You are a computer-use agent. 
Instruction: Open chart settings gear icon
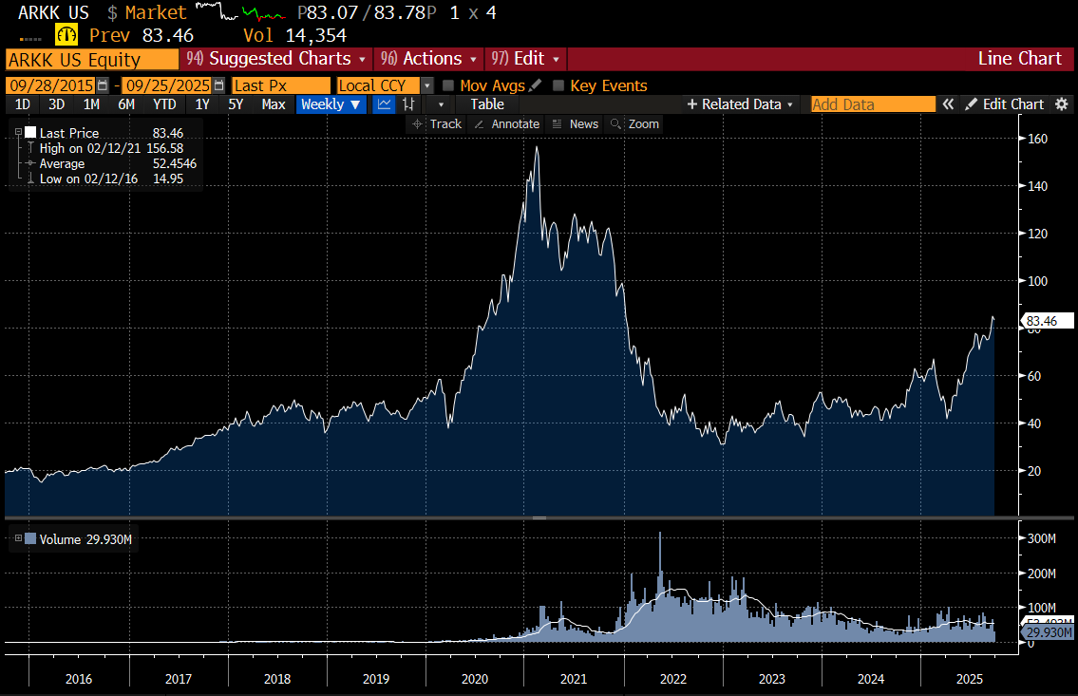tap(1062, 104)
